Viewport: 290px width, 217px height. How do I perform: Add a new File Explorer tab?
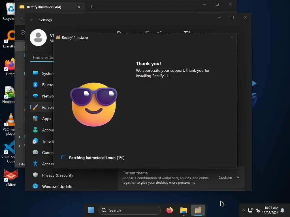click(91, 7)
